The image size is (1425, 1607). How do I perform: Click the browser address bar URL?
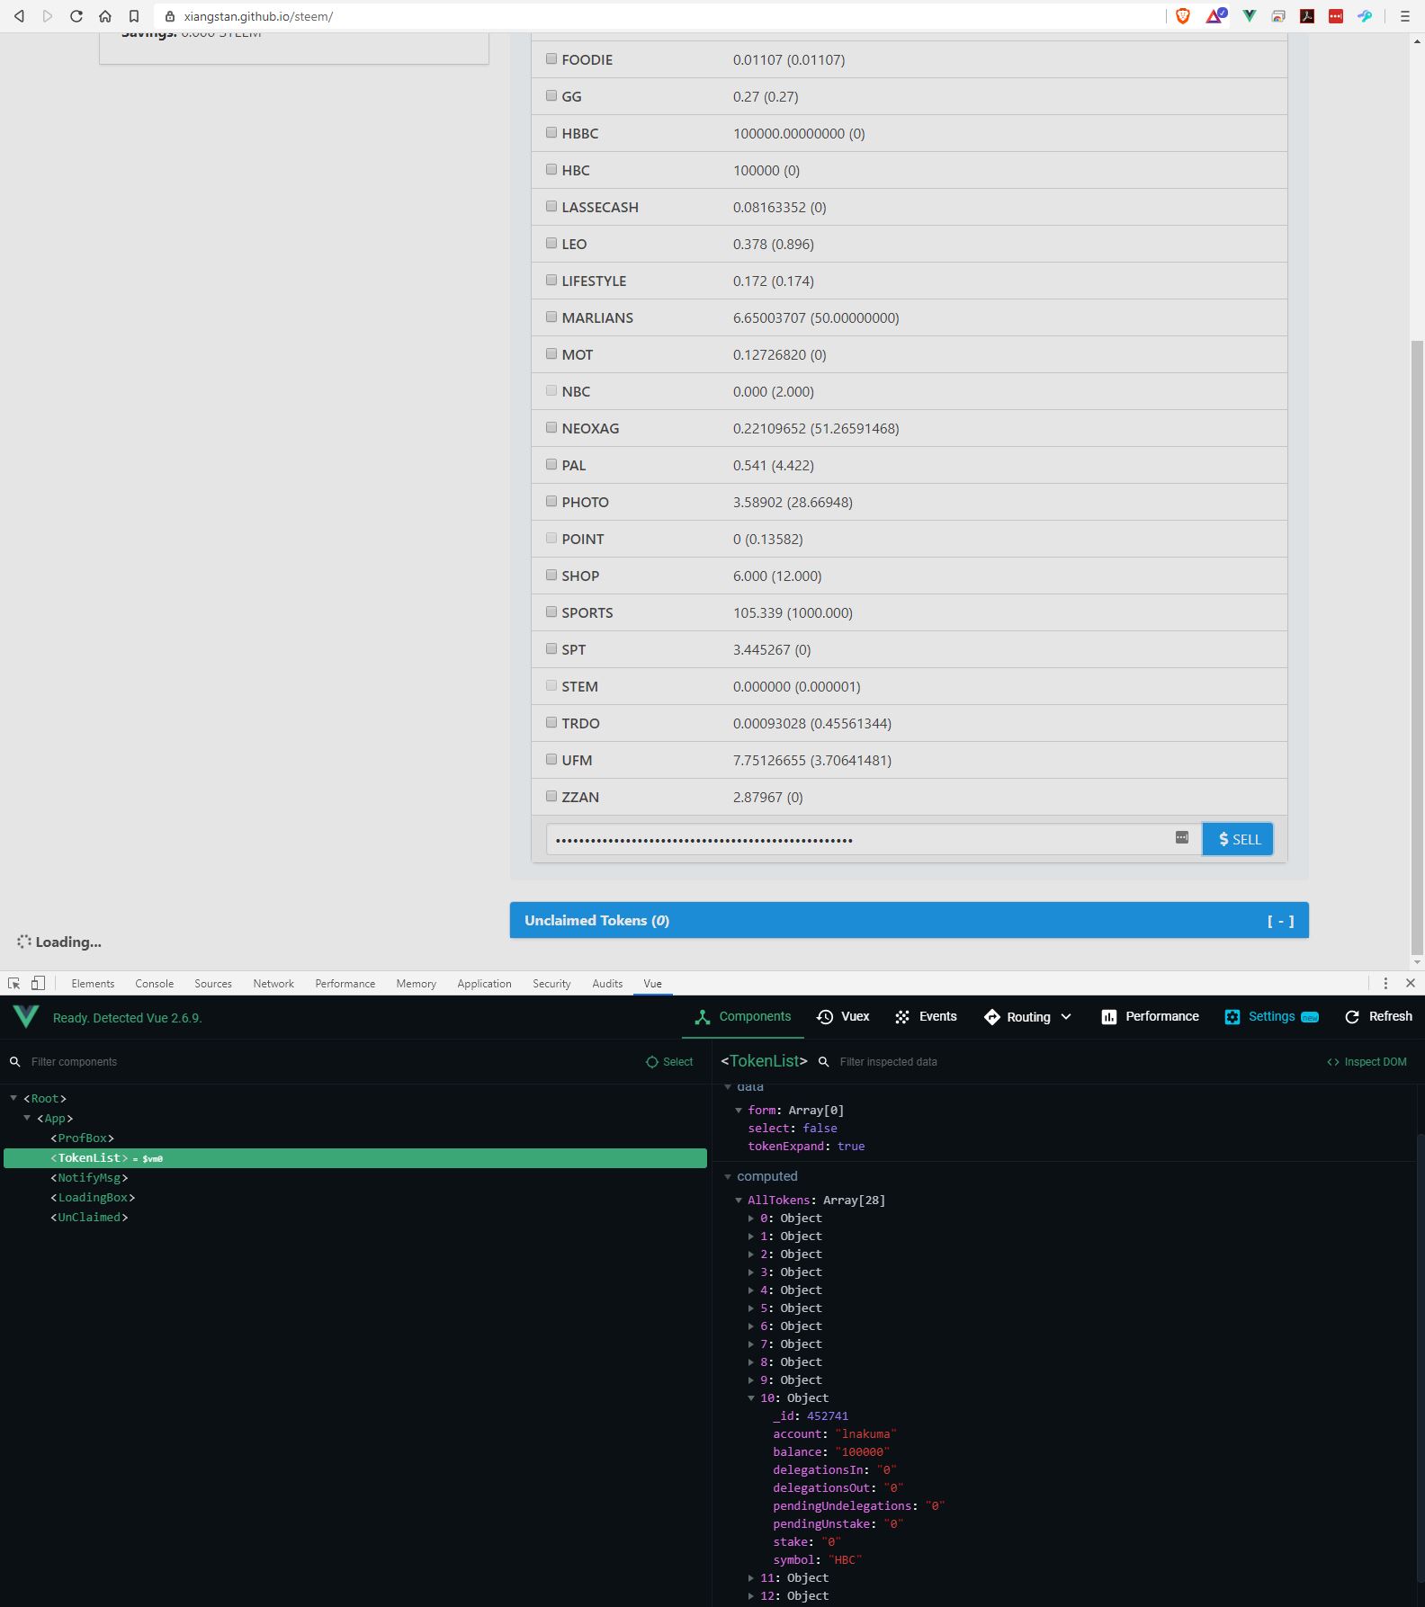[x=258, y=16]
